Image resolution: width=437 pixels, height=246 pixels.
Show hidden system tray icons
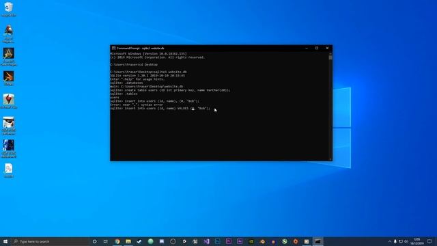pos(390,241)
